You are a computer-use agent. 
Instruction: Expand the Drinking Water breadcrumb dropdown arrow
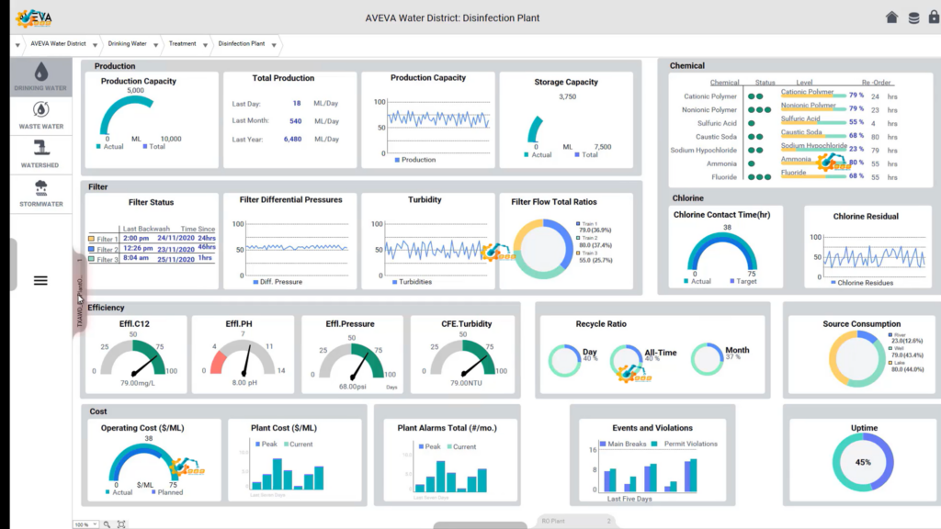click(154, 44)
